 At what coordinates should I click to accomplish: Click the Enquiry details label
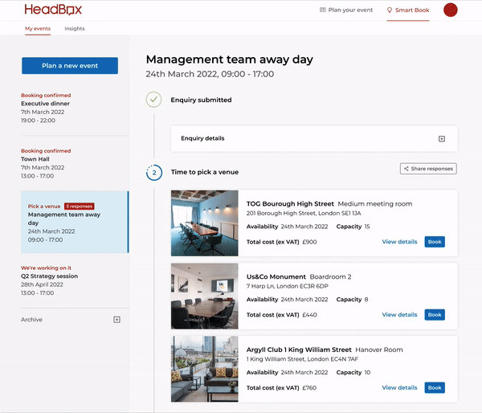coord(202,138)
